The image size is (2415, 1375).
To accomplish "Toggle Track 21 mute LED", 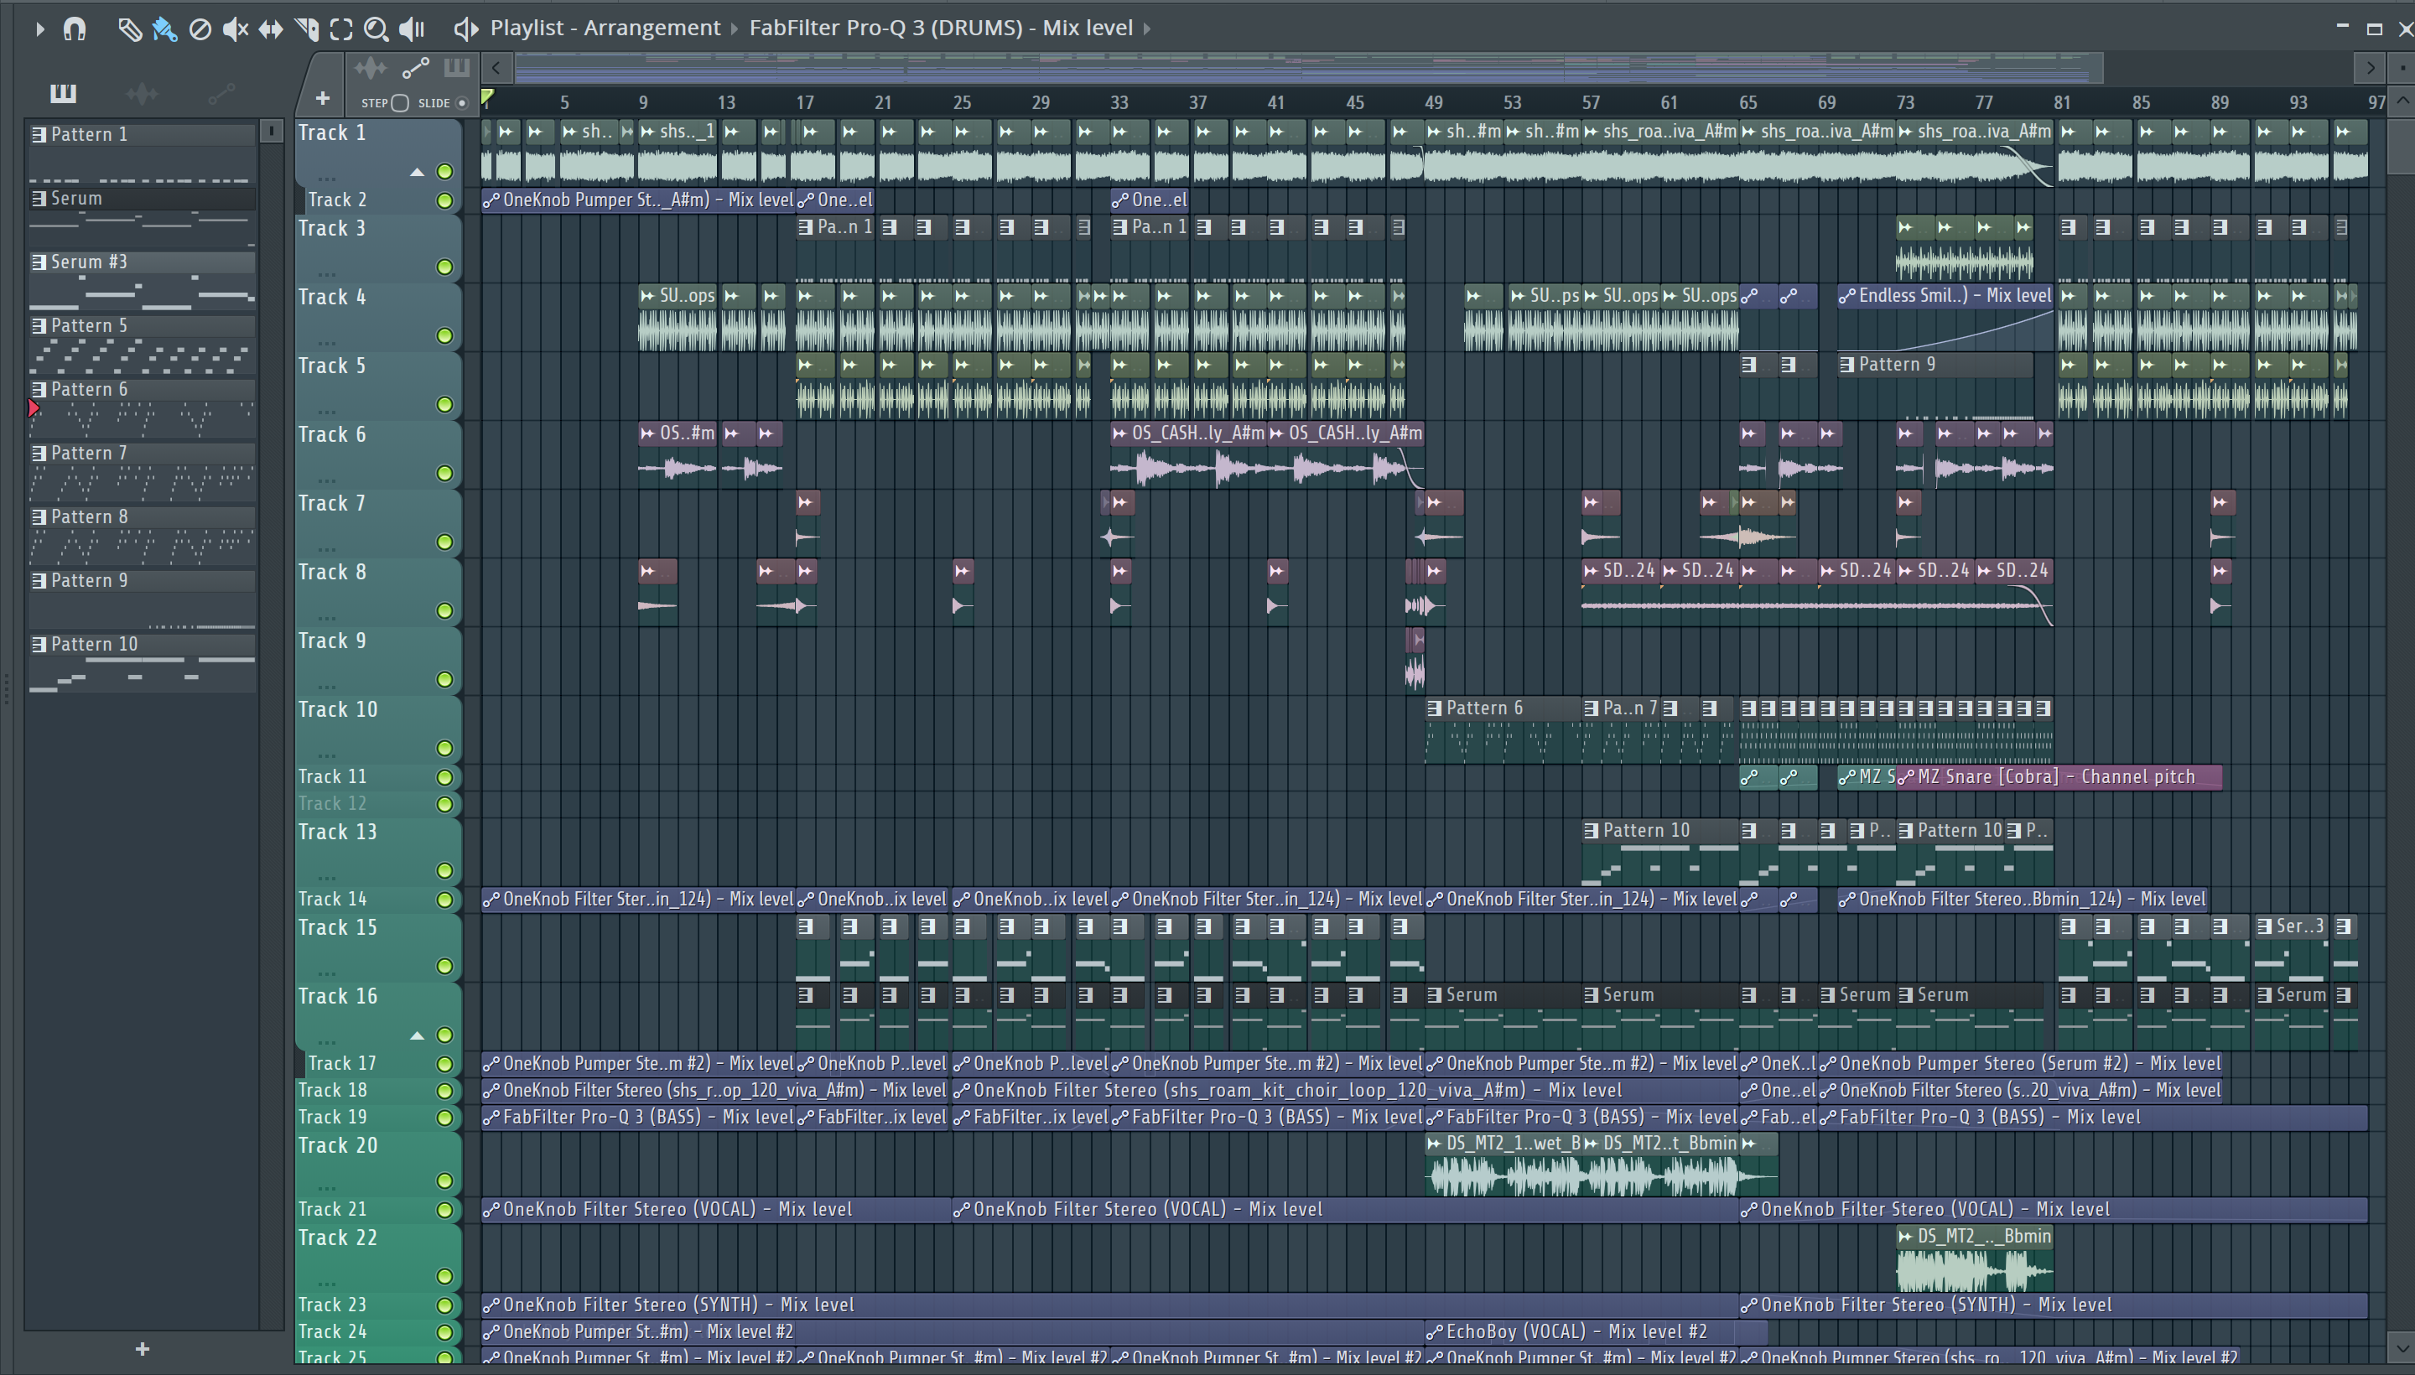I will click(x=444, y=1210).
